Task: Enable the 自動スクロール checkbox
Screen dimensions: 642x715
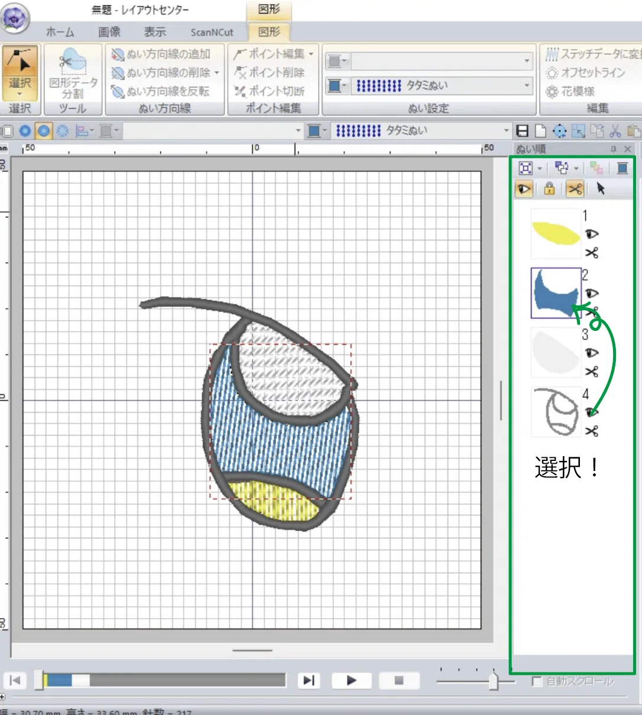Action: (537, 681)
